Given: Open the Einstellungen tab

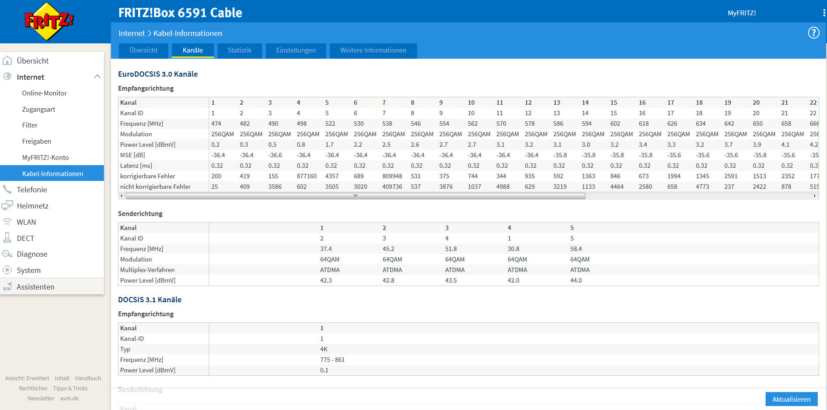Looking at the screenshot, I should pos(296,50).
